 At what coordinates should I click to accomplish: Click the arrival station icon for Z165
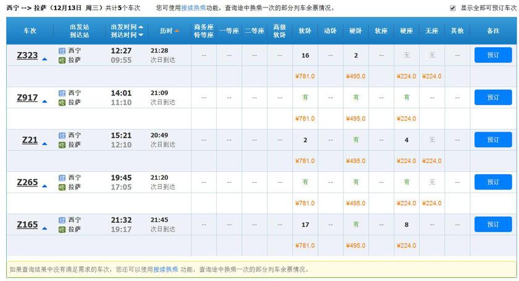[62, 230]
